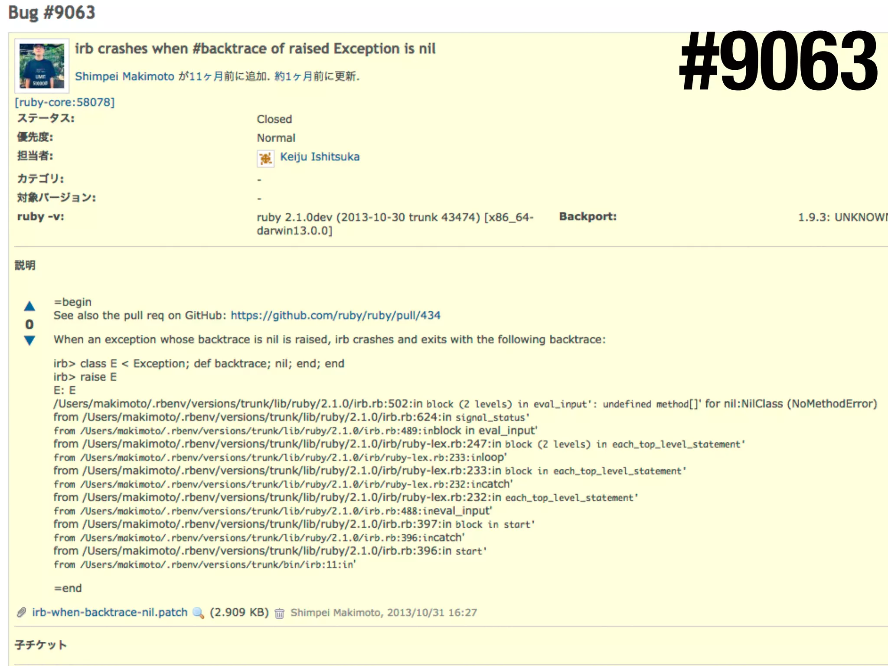
Task: Click the Bug #9063 page heading
Action: pyautogui.click(x=52, y=13)
